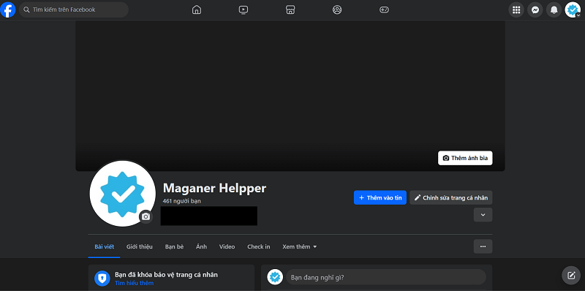The width and height of the screenshot is (585, 291).
Task: Open the notifications bell icon
Action: point(554,10)
